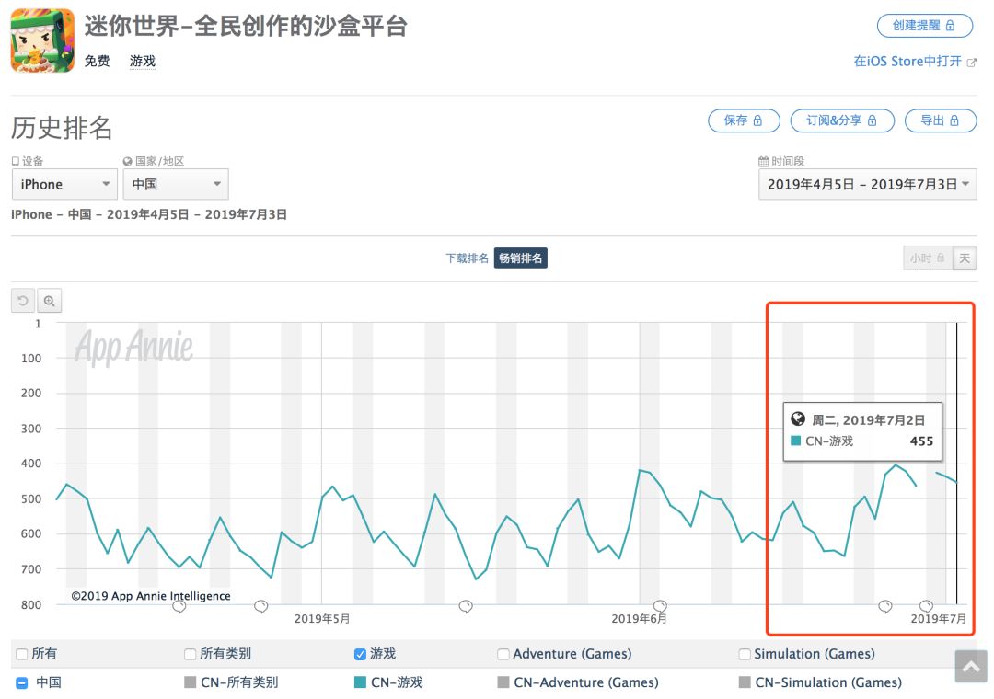Viewport: 994px width, 699px height.
Task: Click the y-axis label 100
Action: (x=31, y=359)
